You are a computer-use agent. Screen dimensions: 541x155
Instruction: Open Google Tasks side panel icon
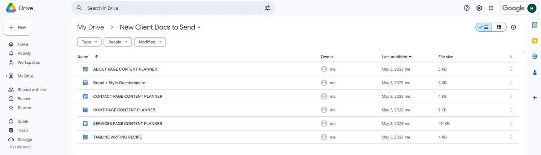(x=535, y=57)
